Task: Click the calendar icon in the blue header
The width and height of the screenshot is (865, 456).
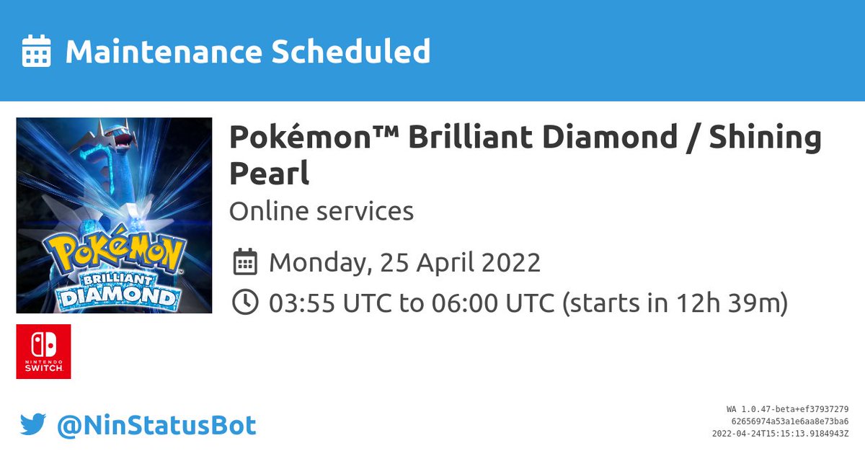Action: (x=36, y=51)
